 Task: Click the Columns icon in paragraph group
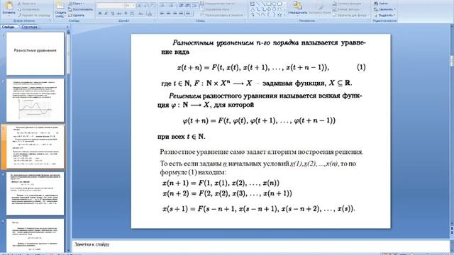point(189,13)
